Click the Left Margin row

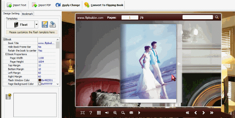[x=29, y=73]
